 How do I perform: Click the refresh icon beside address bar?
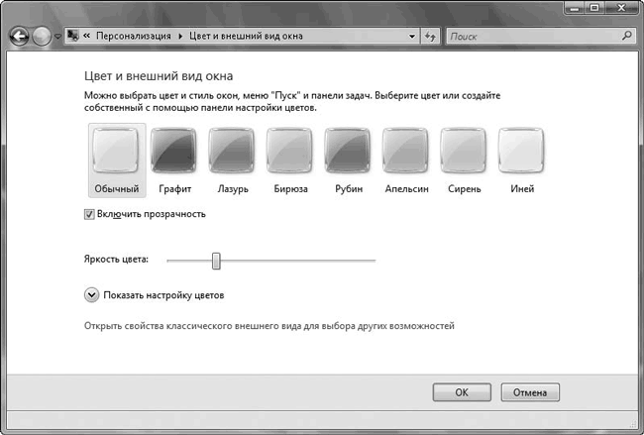point(430,36)
